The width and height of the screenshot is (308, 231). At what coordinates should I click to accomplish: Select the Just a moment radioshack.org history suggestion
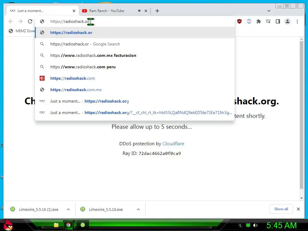click(x=135, y=101)
